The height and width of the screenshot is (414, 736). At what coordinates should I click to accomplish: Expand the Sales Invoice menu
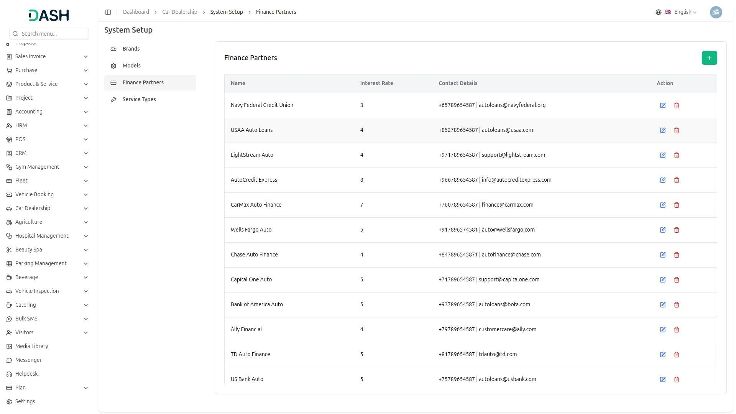tap(48, 56)
